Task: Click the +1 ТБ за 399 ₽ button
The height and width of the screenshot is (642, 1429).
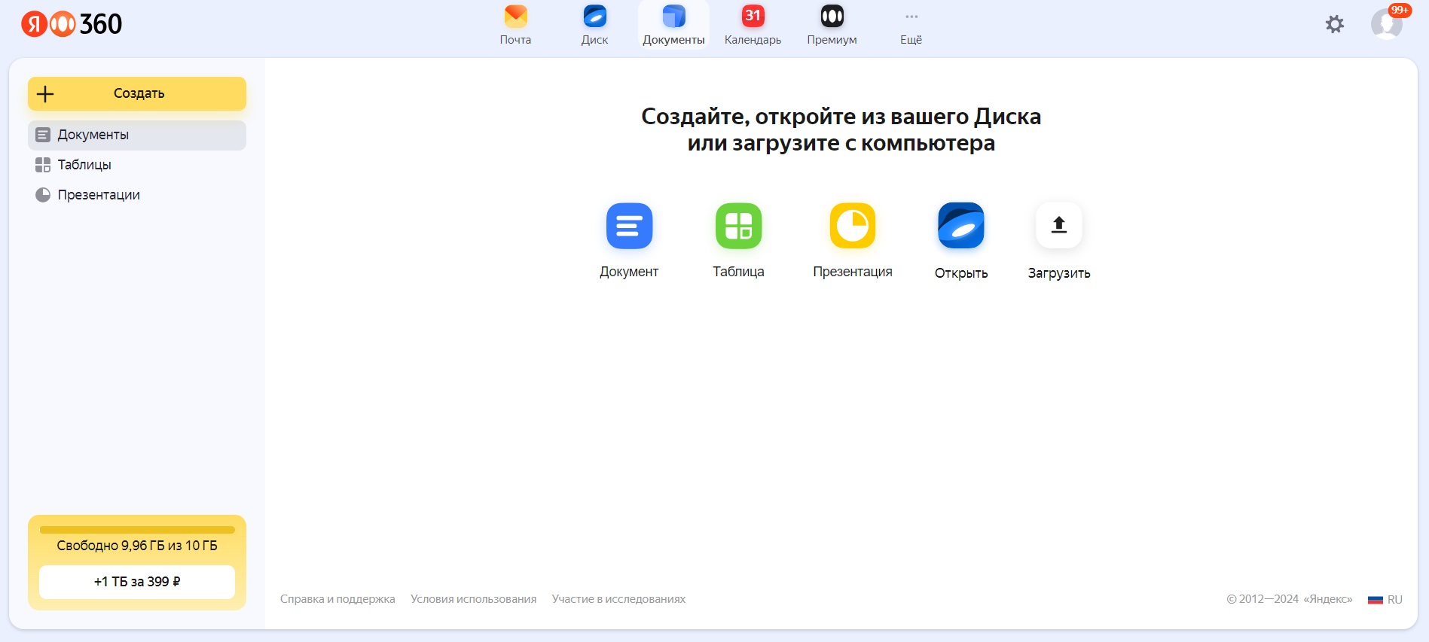Action: (x=137, y=582)
